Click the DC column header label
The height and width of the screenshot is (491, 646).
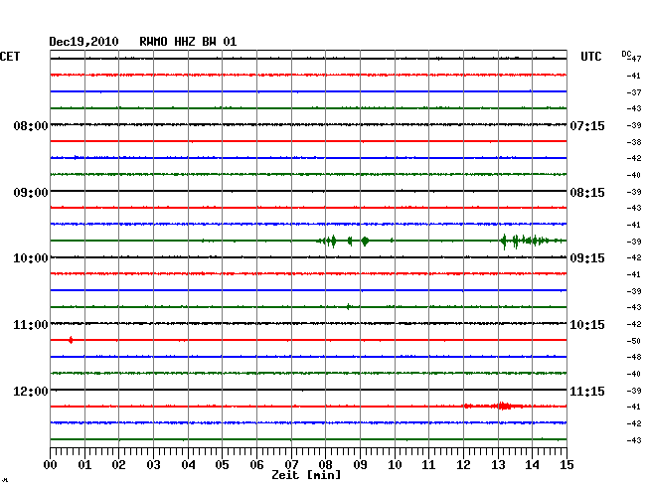pyautogui.click(x=626, y=54)
